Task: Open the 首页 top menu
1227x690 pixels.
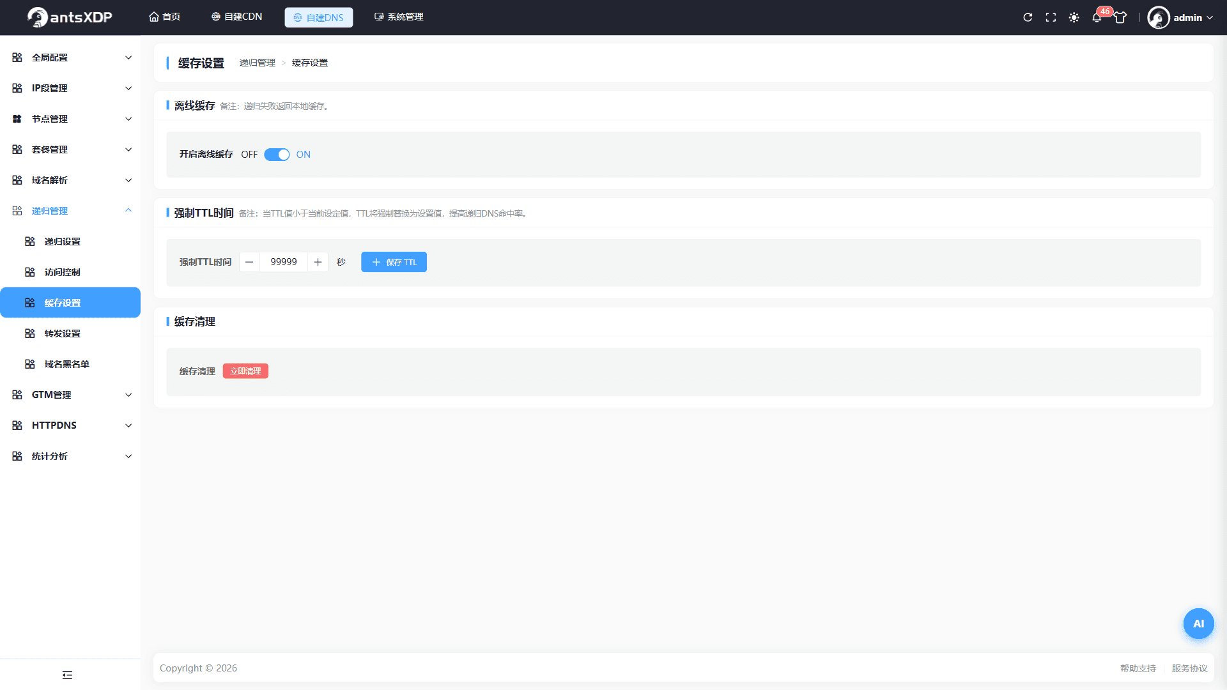Action: (165, 17)
